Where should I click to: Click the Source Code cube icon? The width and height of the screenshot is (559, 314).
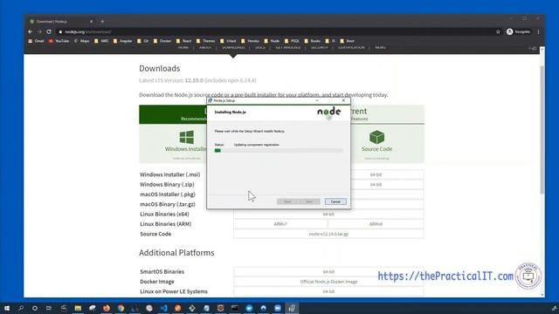tap(376, 137)
